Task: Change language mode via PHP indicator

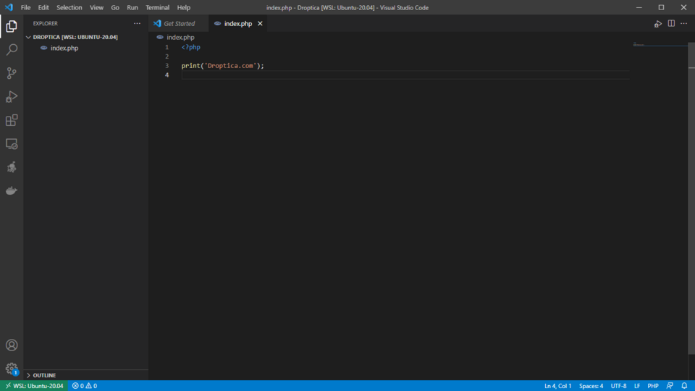Action: coord(653,386)
